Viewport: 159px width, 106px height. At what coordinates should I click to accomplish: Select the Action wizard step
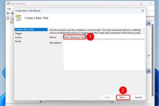point(18,37)
